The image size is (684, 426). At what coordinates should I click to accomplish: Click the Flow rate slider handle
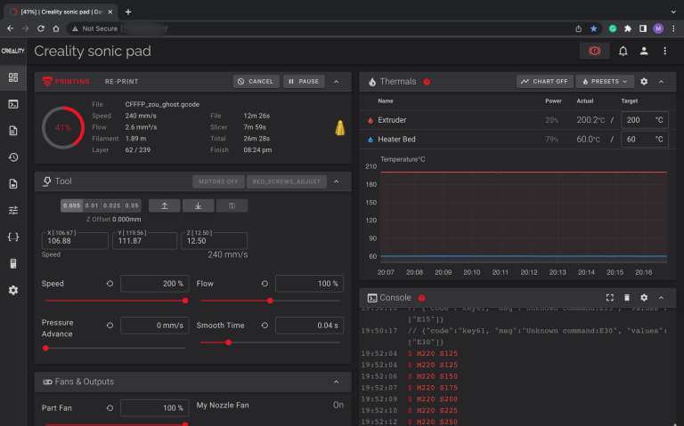point(269,301)
